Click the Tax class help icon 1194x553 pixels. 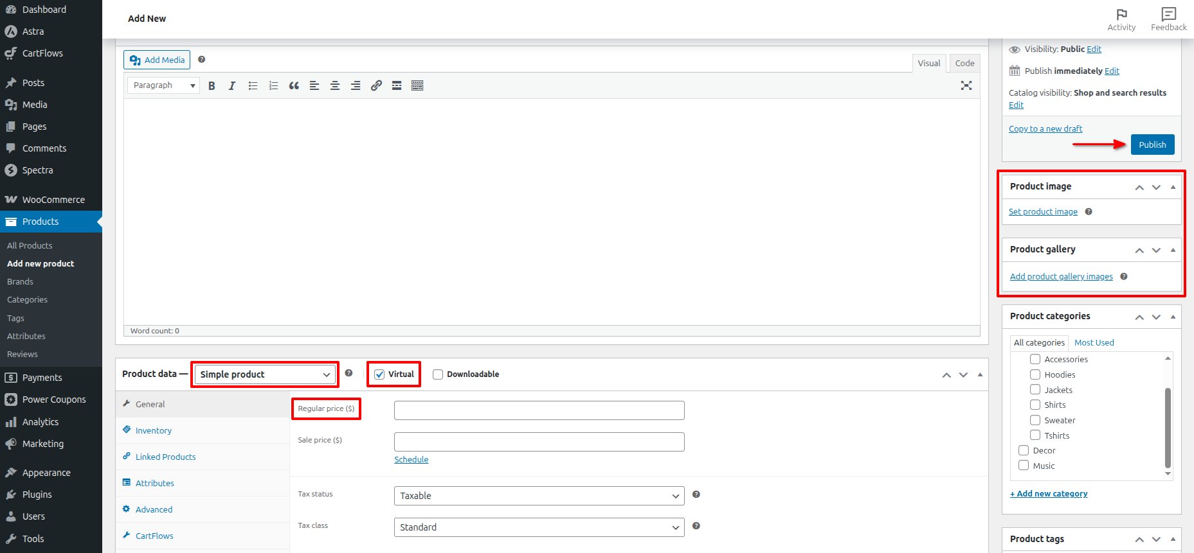(696, 525)
